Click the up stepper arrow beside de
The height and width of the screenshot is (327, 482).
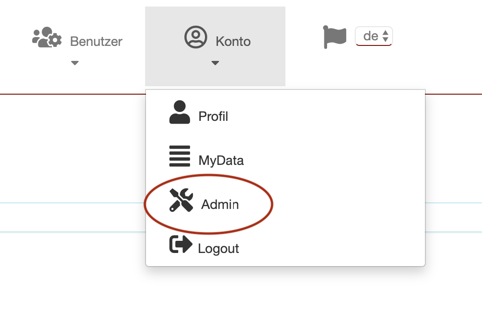(x=386, y=33)
